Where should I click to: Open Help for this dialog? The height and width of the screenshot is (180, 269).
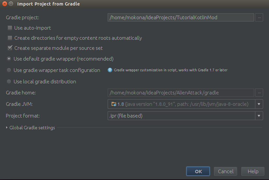tap(253, 171)
